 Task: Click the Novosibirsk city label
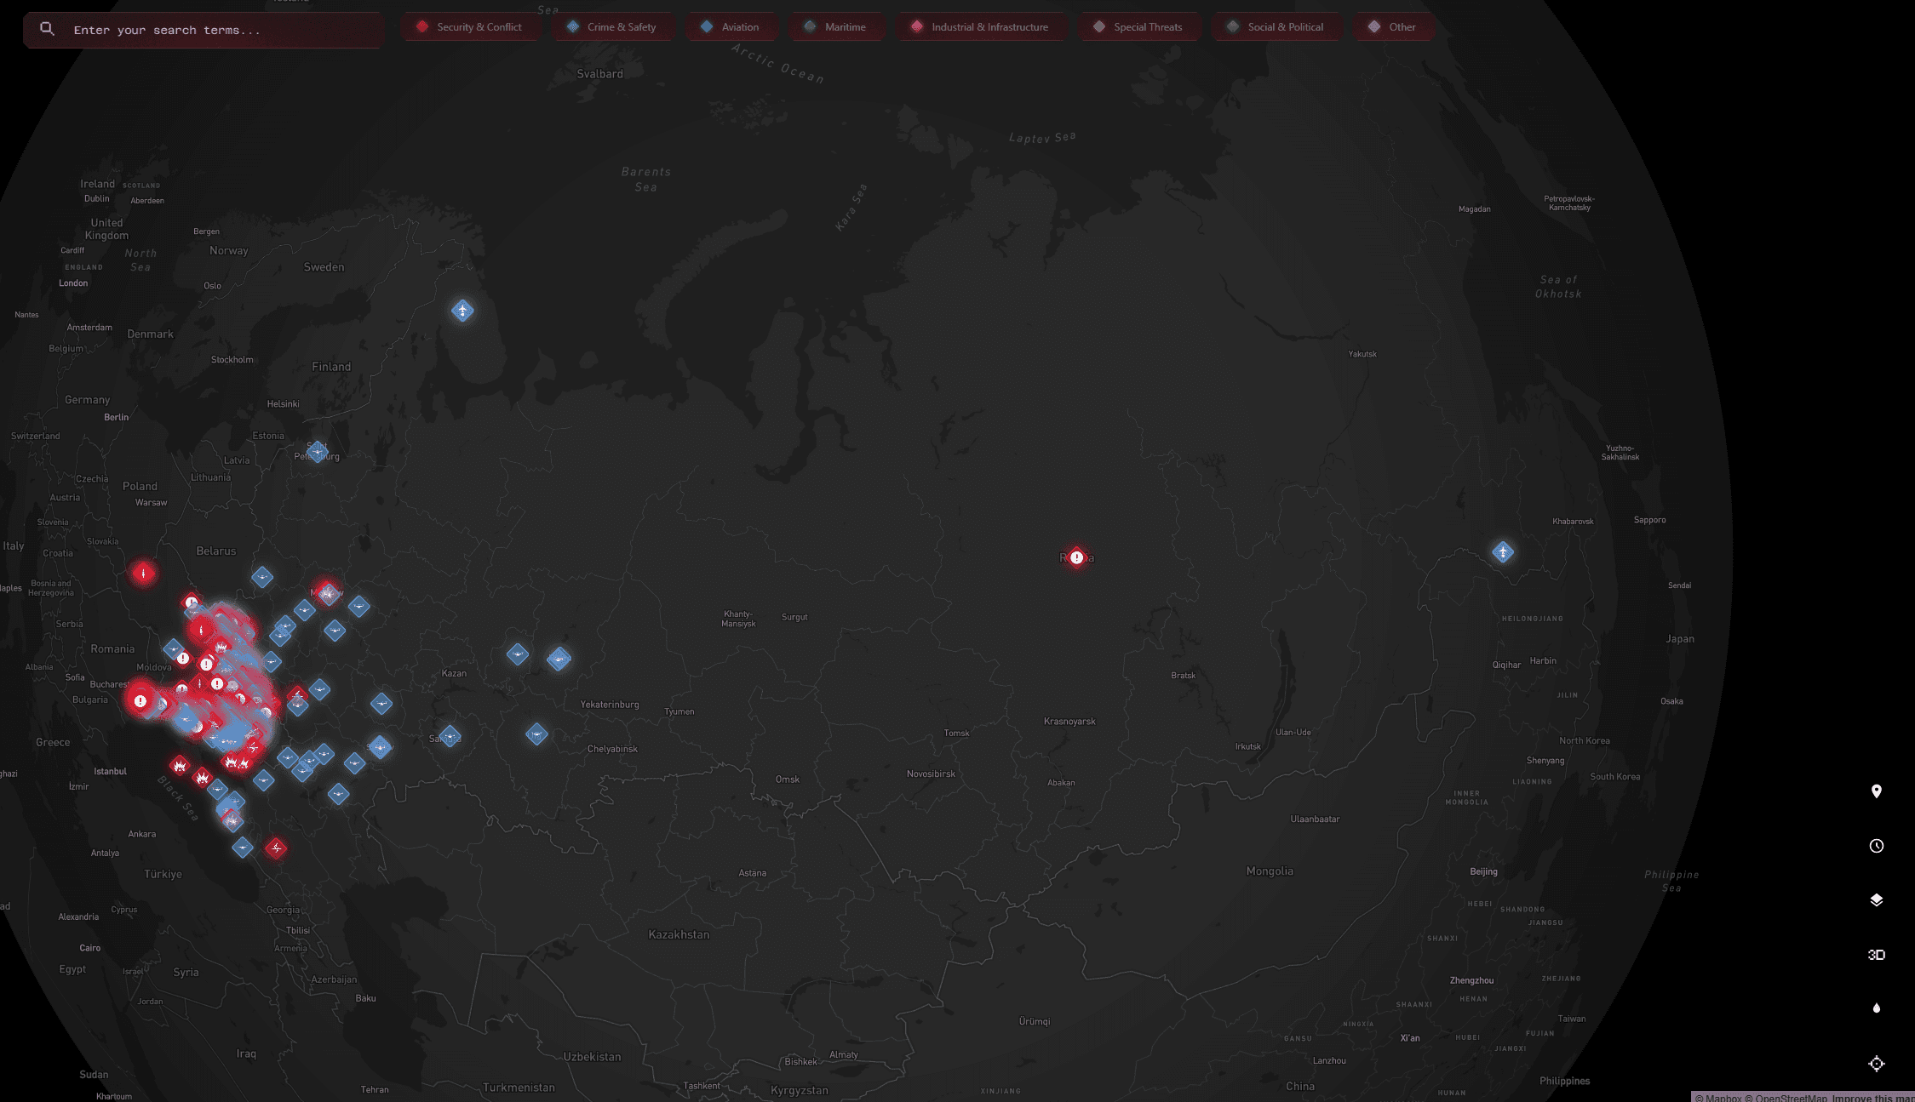pos(931,774)
